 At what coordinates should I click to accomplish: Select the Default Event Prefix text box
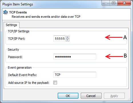(75, 75)
